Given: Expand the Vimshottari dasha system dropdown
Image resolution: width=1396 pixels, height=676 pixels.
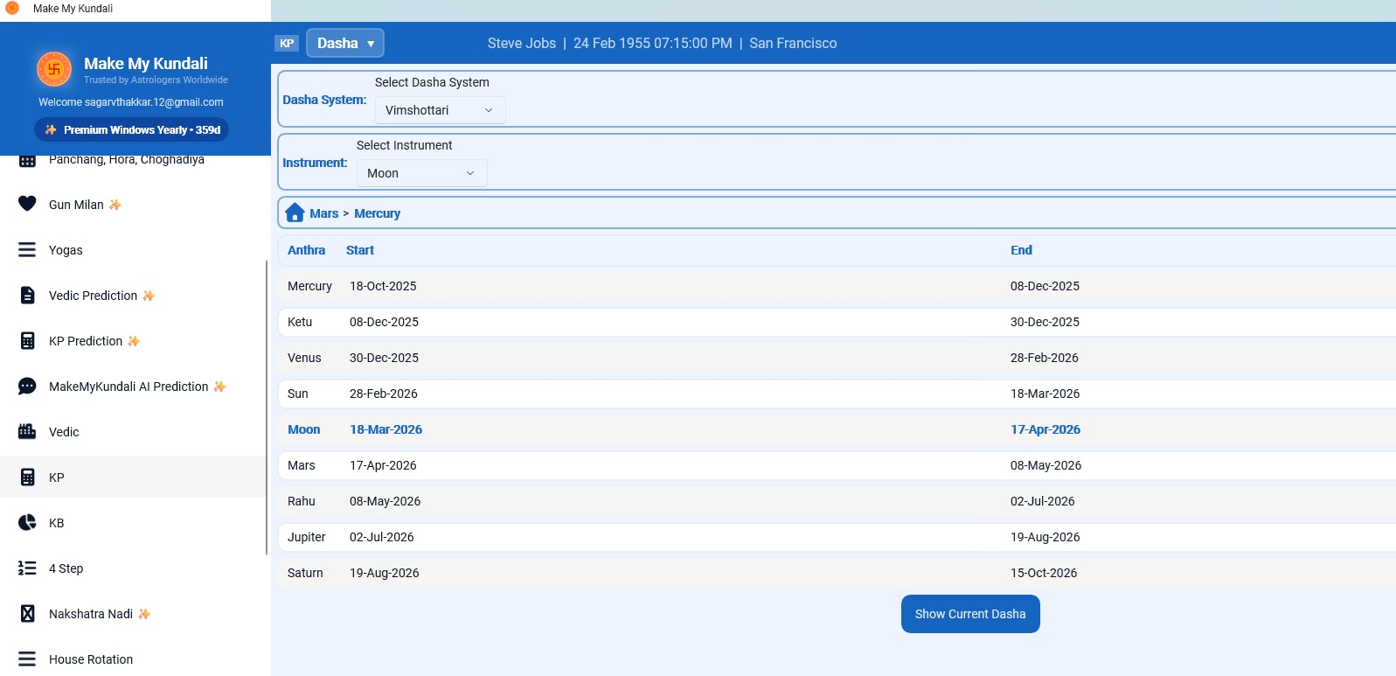Looking at the screenshot, I should point(440,110).
